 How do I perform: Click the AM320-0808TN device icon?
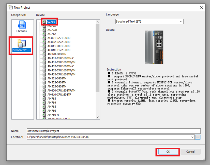pos(44,54)
